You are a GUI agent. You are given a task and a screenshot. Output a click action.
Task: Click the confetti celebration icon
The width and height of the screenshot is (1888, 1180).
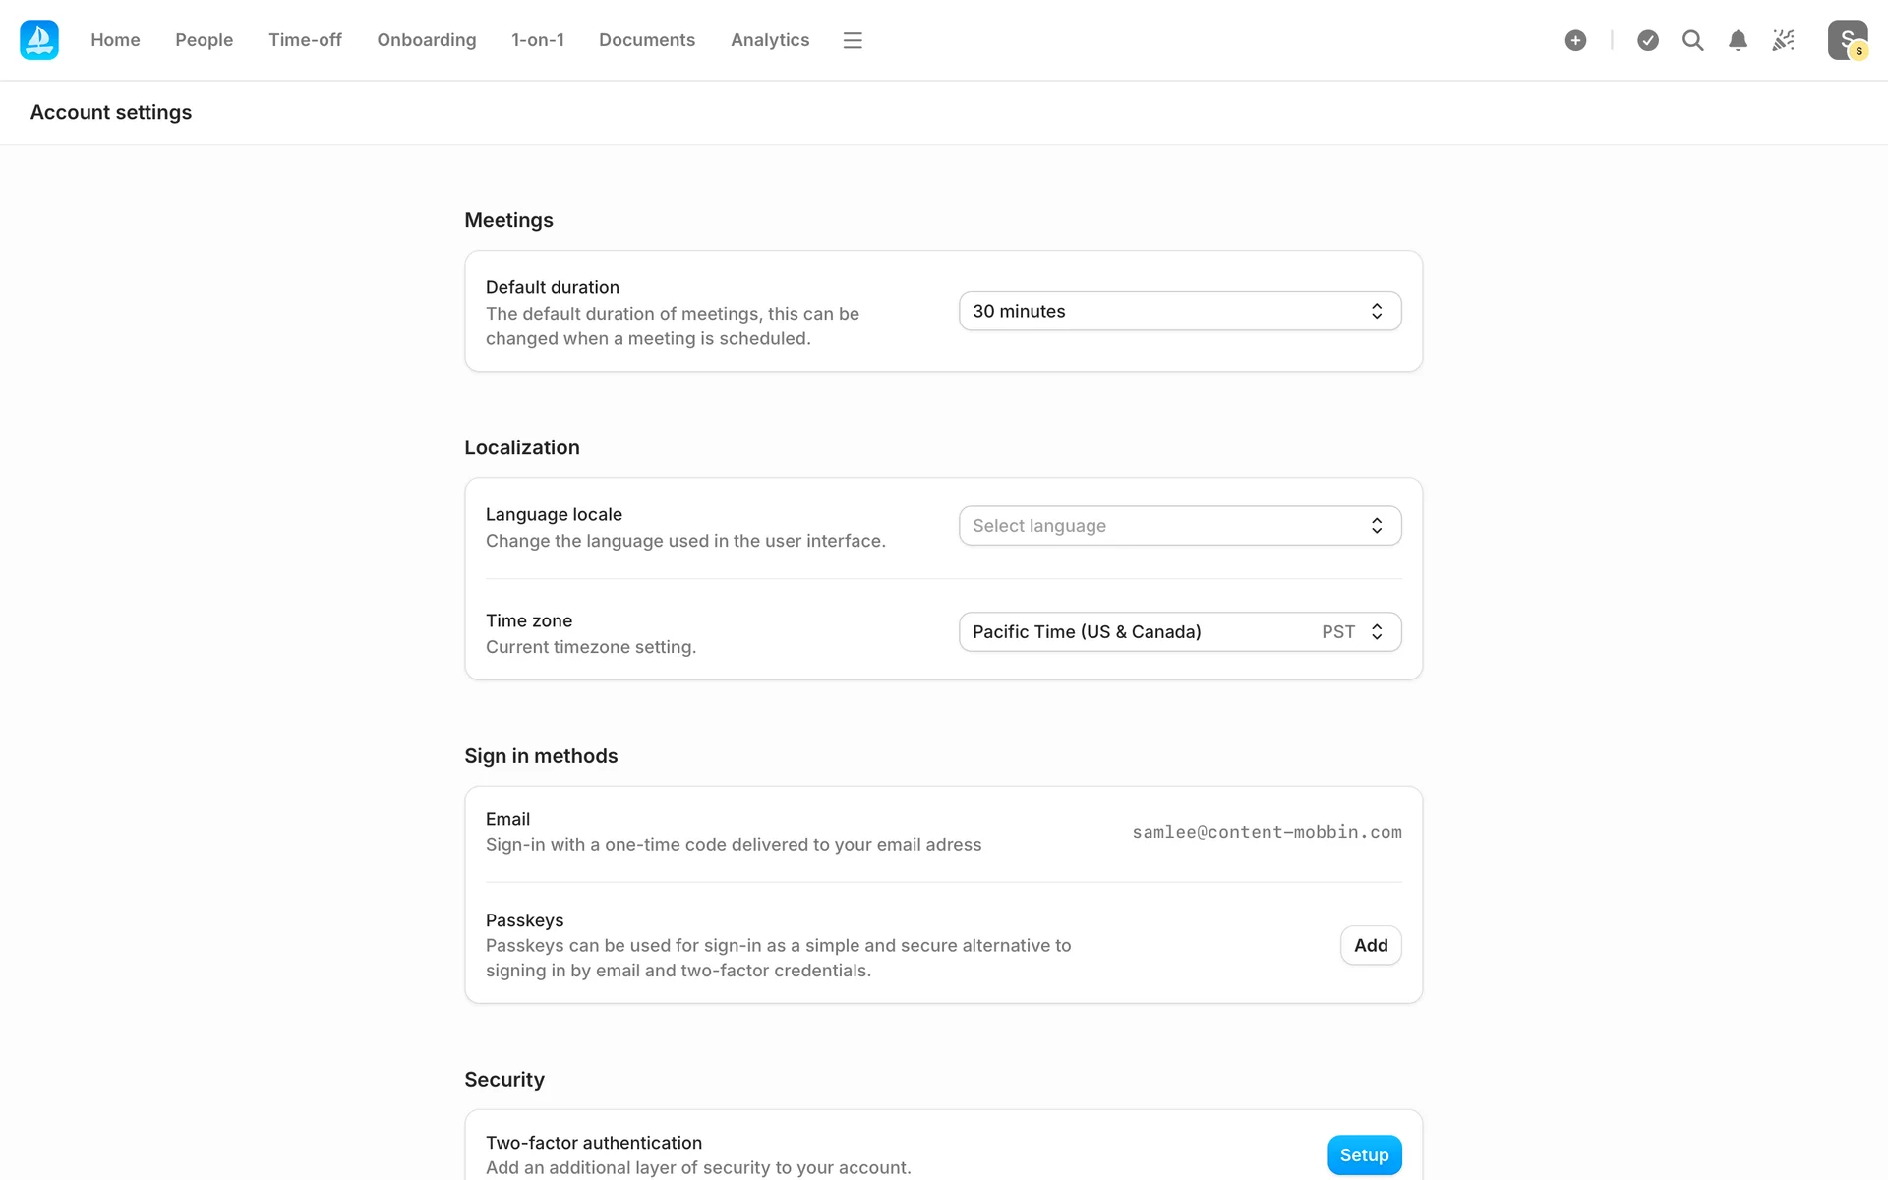click(1783, 40)
